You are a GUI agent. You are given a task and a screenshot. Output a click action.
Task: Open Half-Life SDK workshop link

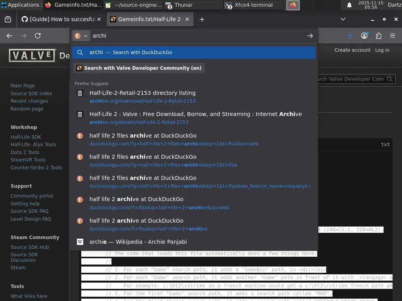tap(26, 137)
